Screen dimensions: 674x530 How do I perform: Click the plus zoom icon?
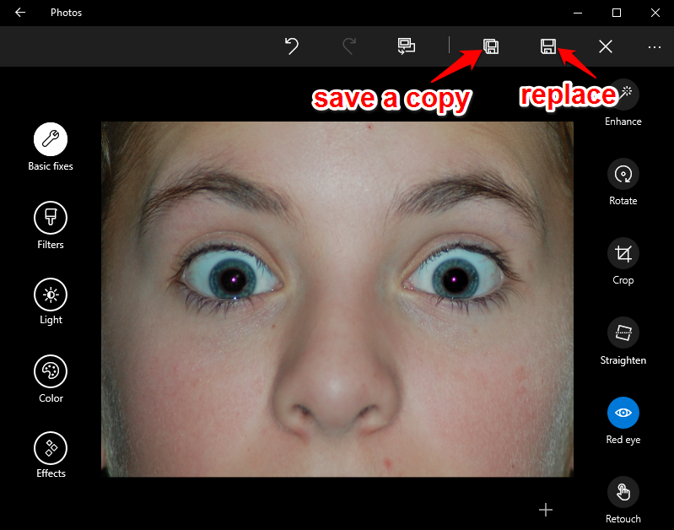546,510
